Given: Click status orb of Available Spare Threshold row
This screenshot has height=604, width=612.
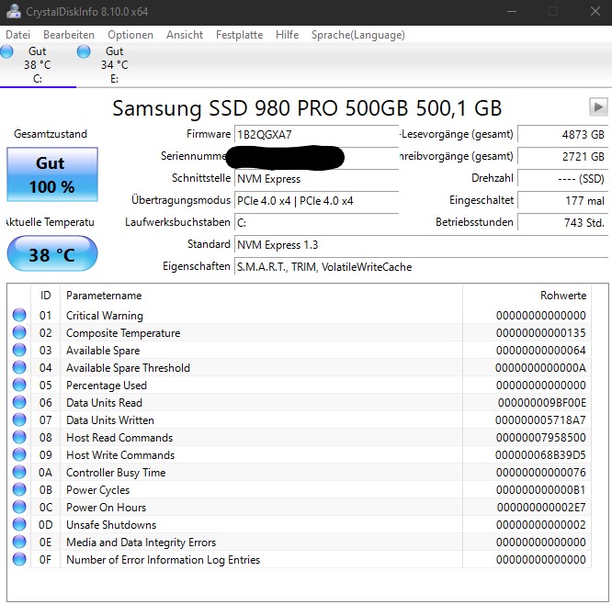Looking at the screenshot, I should (19, 367).
